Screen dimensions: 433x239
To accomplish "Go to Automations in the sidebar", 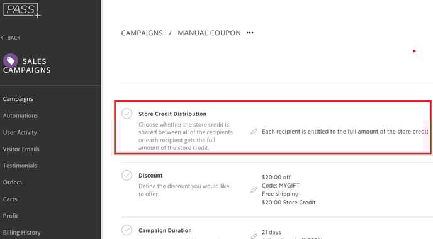I will [20, 115].
